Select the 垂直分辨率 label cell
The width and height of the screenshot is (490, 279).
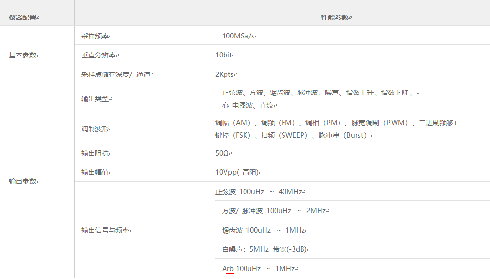pos(99,55)
